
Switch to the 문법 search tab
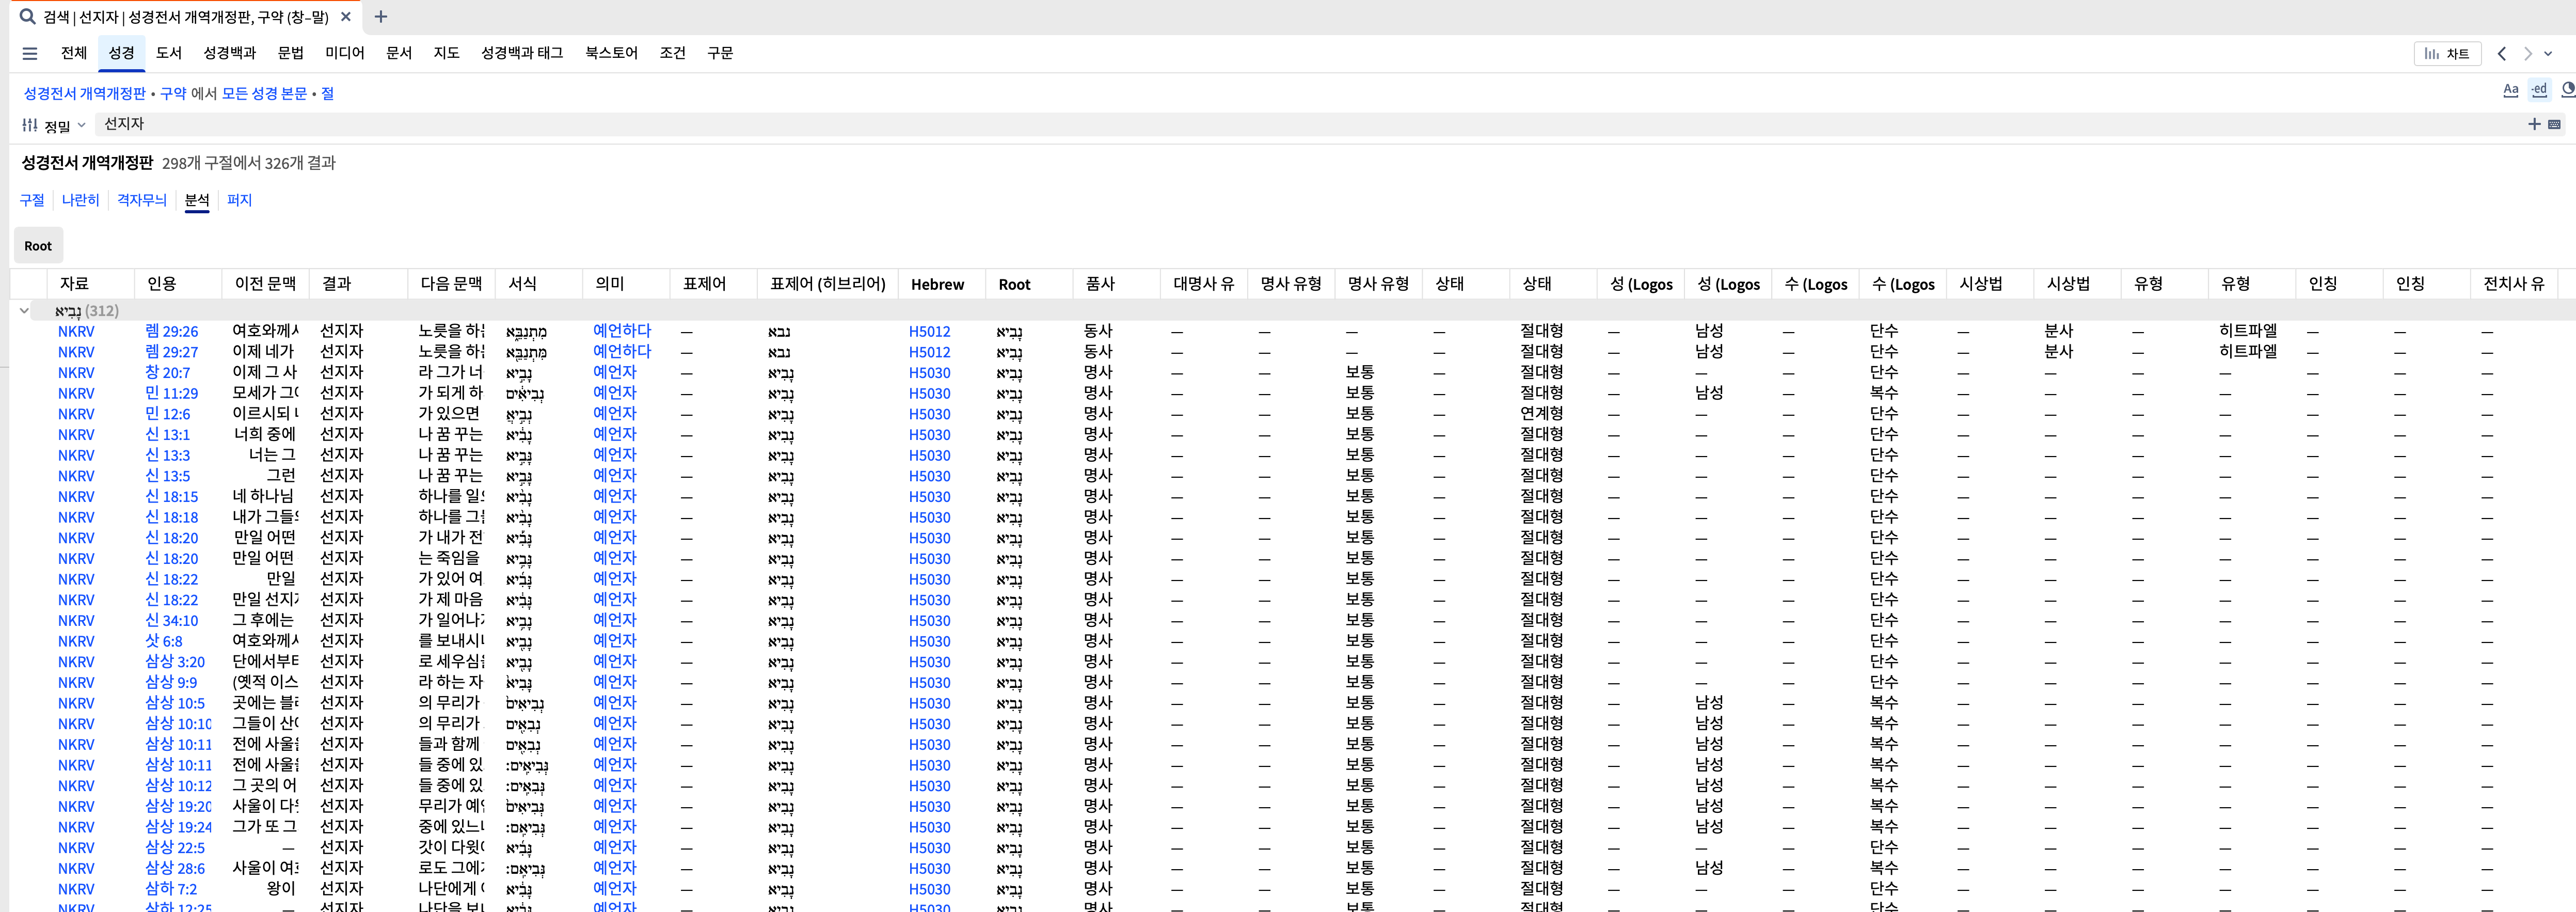(291, 53)
